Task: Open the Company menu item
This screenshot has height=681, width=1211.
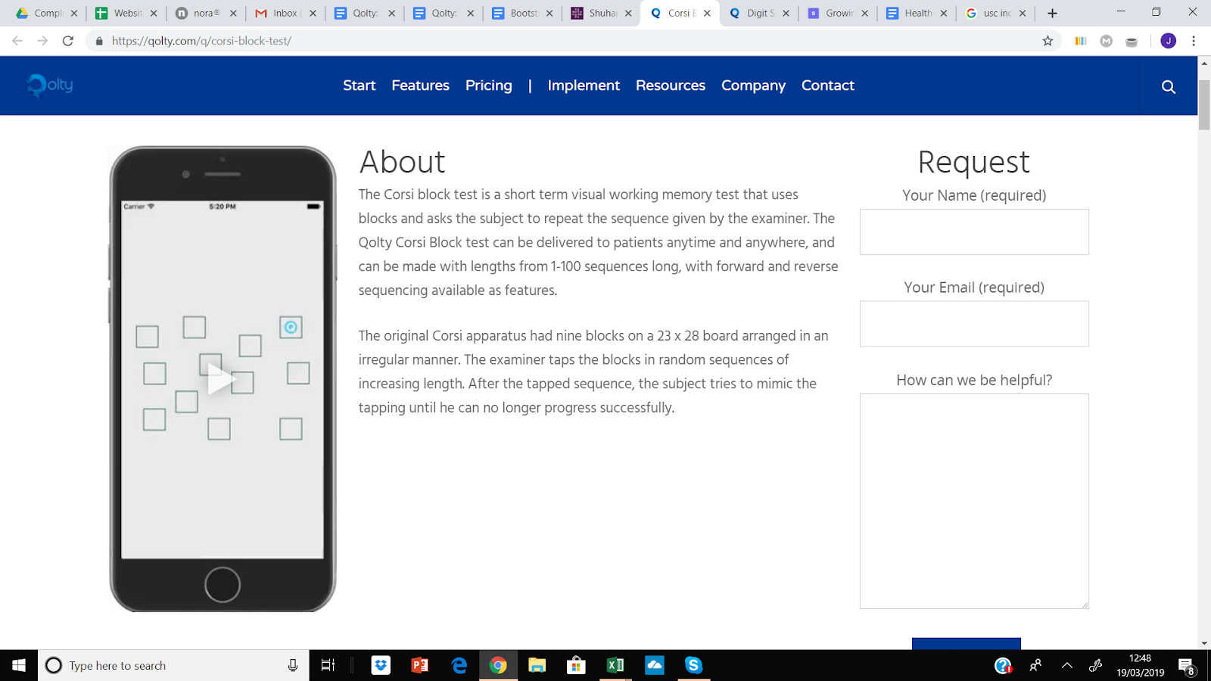Action: (x=753, y=86)
